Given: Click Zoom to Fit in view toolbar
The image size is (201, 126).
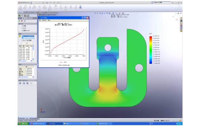Looking at the screenshot, I should [95, 13].
